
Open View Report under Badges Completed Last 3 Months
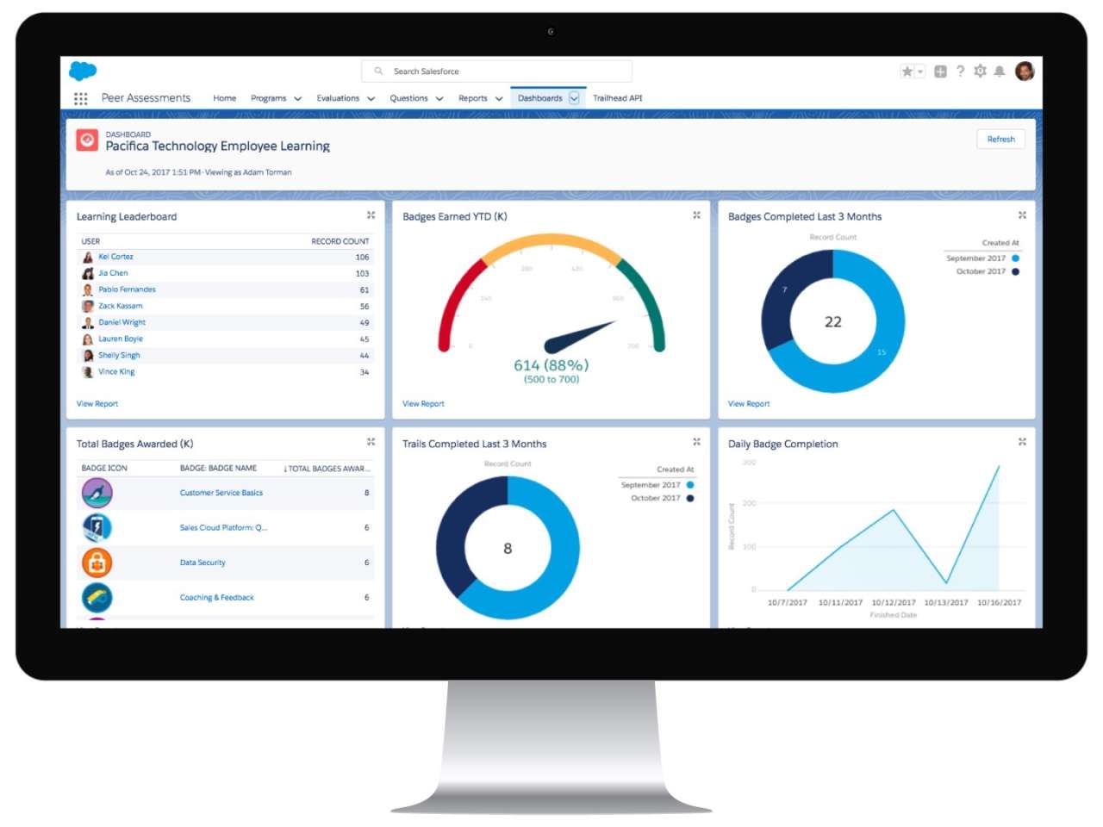click(749, 404)
